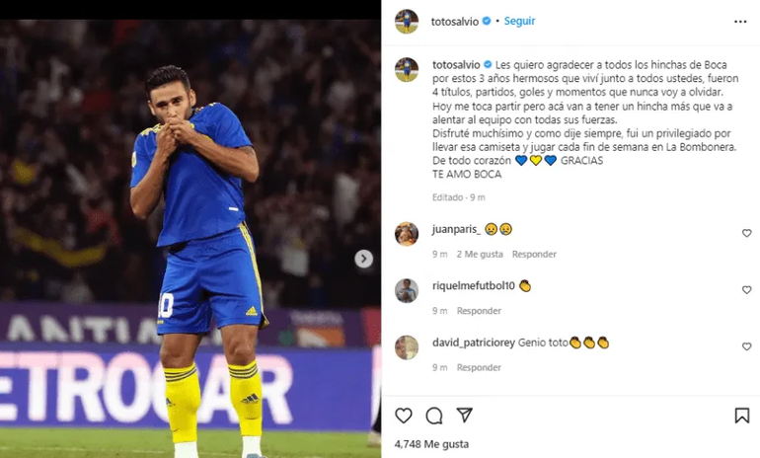Open totosalvio header profile picture
Viewport: 760px width, 458px height.
(406, 21)
